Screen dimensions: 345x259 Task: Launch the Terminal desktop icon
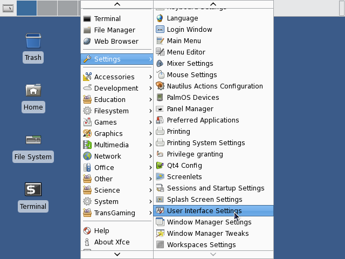(33, 190)
